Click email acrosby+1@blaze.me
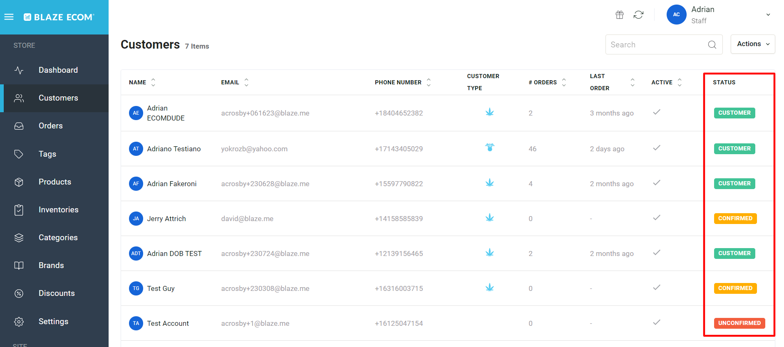Viewport: 784px width, 347px height. point(255,323)
